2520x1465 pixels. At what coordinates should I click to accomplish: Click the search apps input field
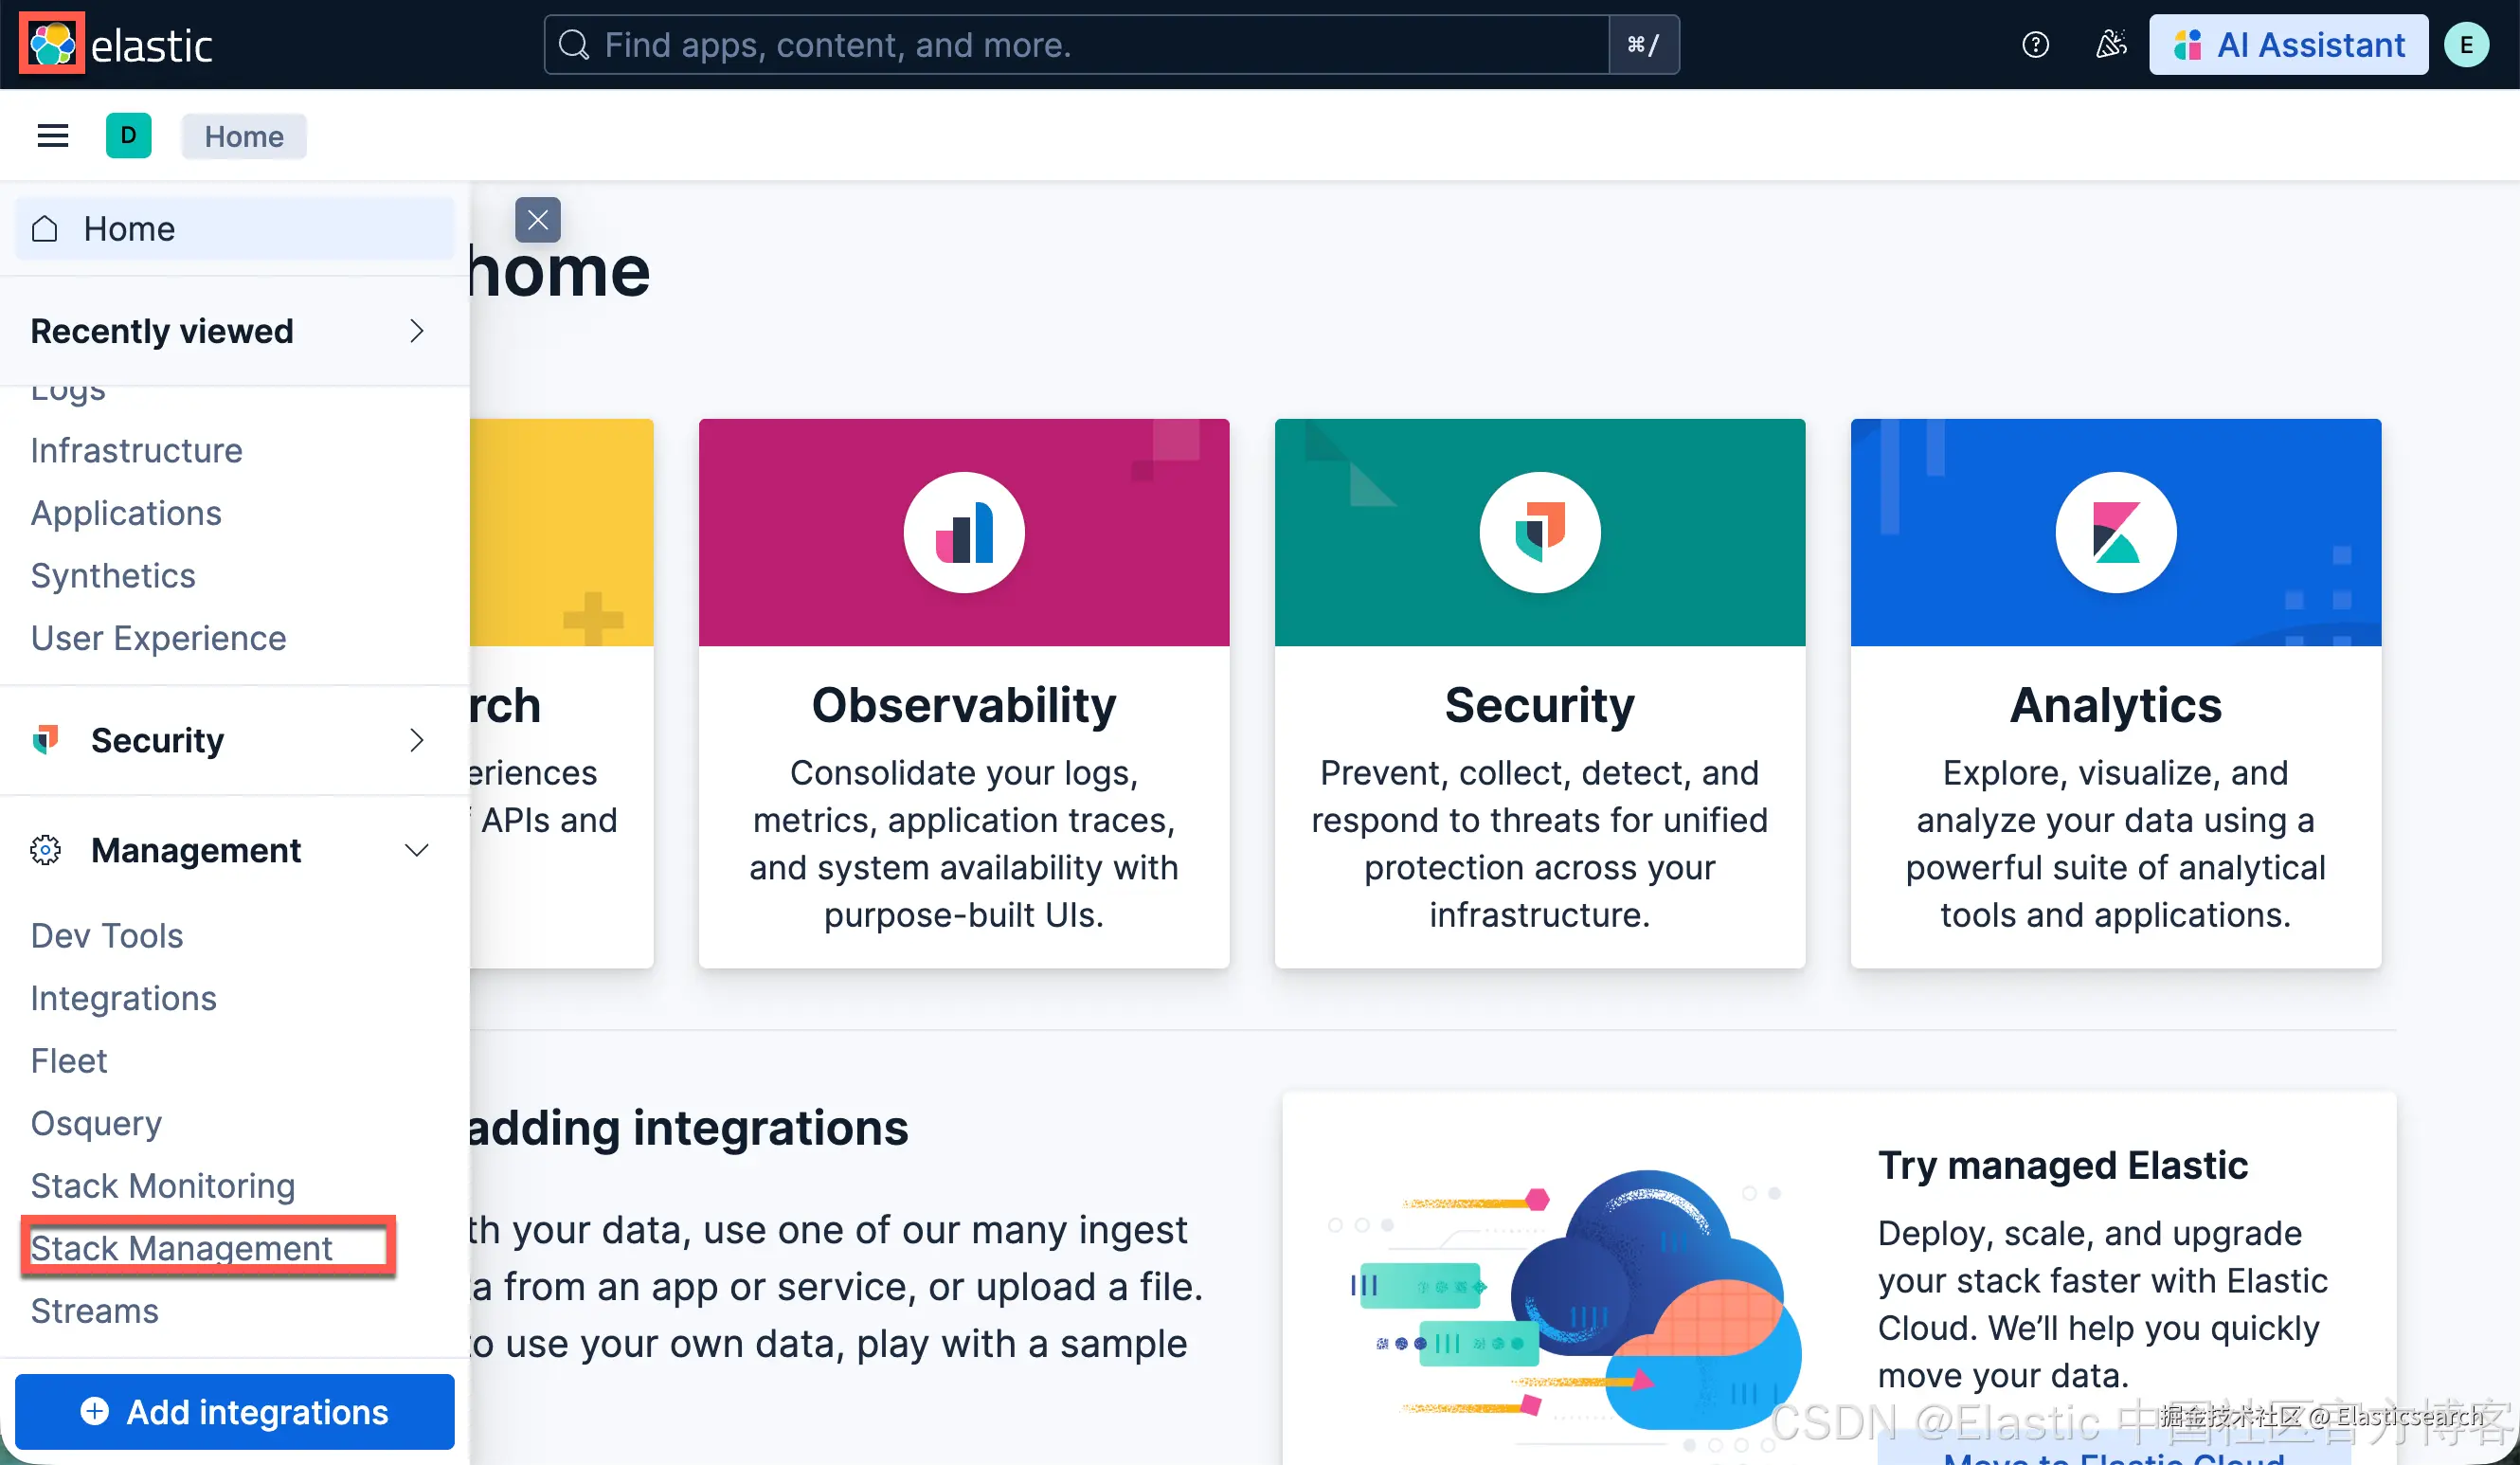click(x=1075, y=45)
